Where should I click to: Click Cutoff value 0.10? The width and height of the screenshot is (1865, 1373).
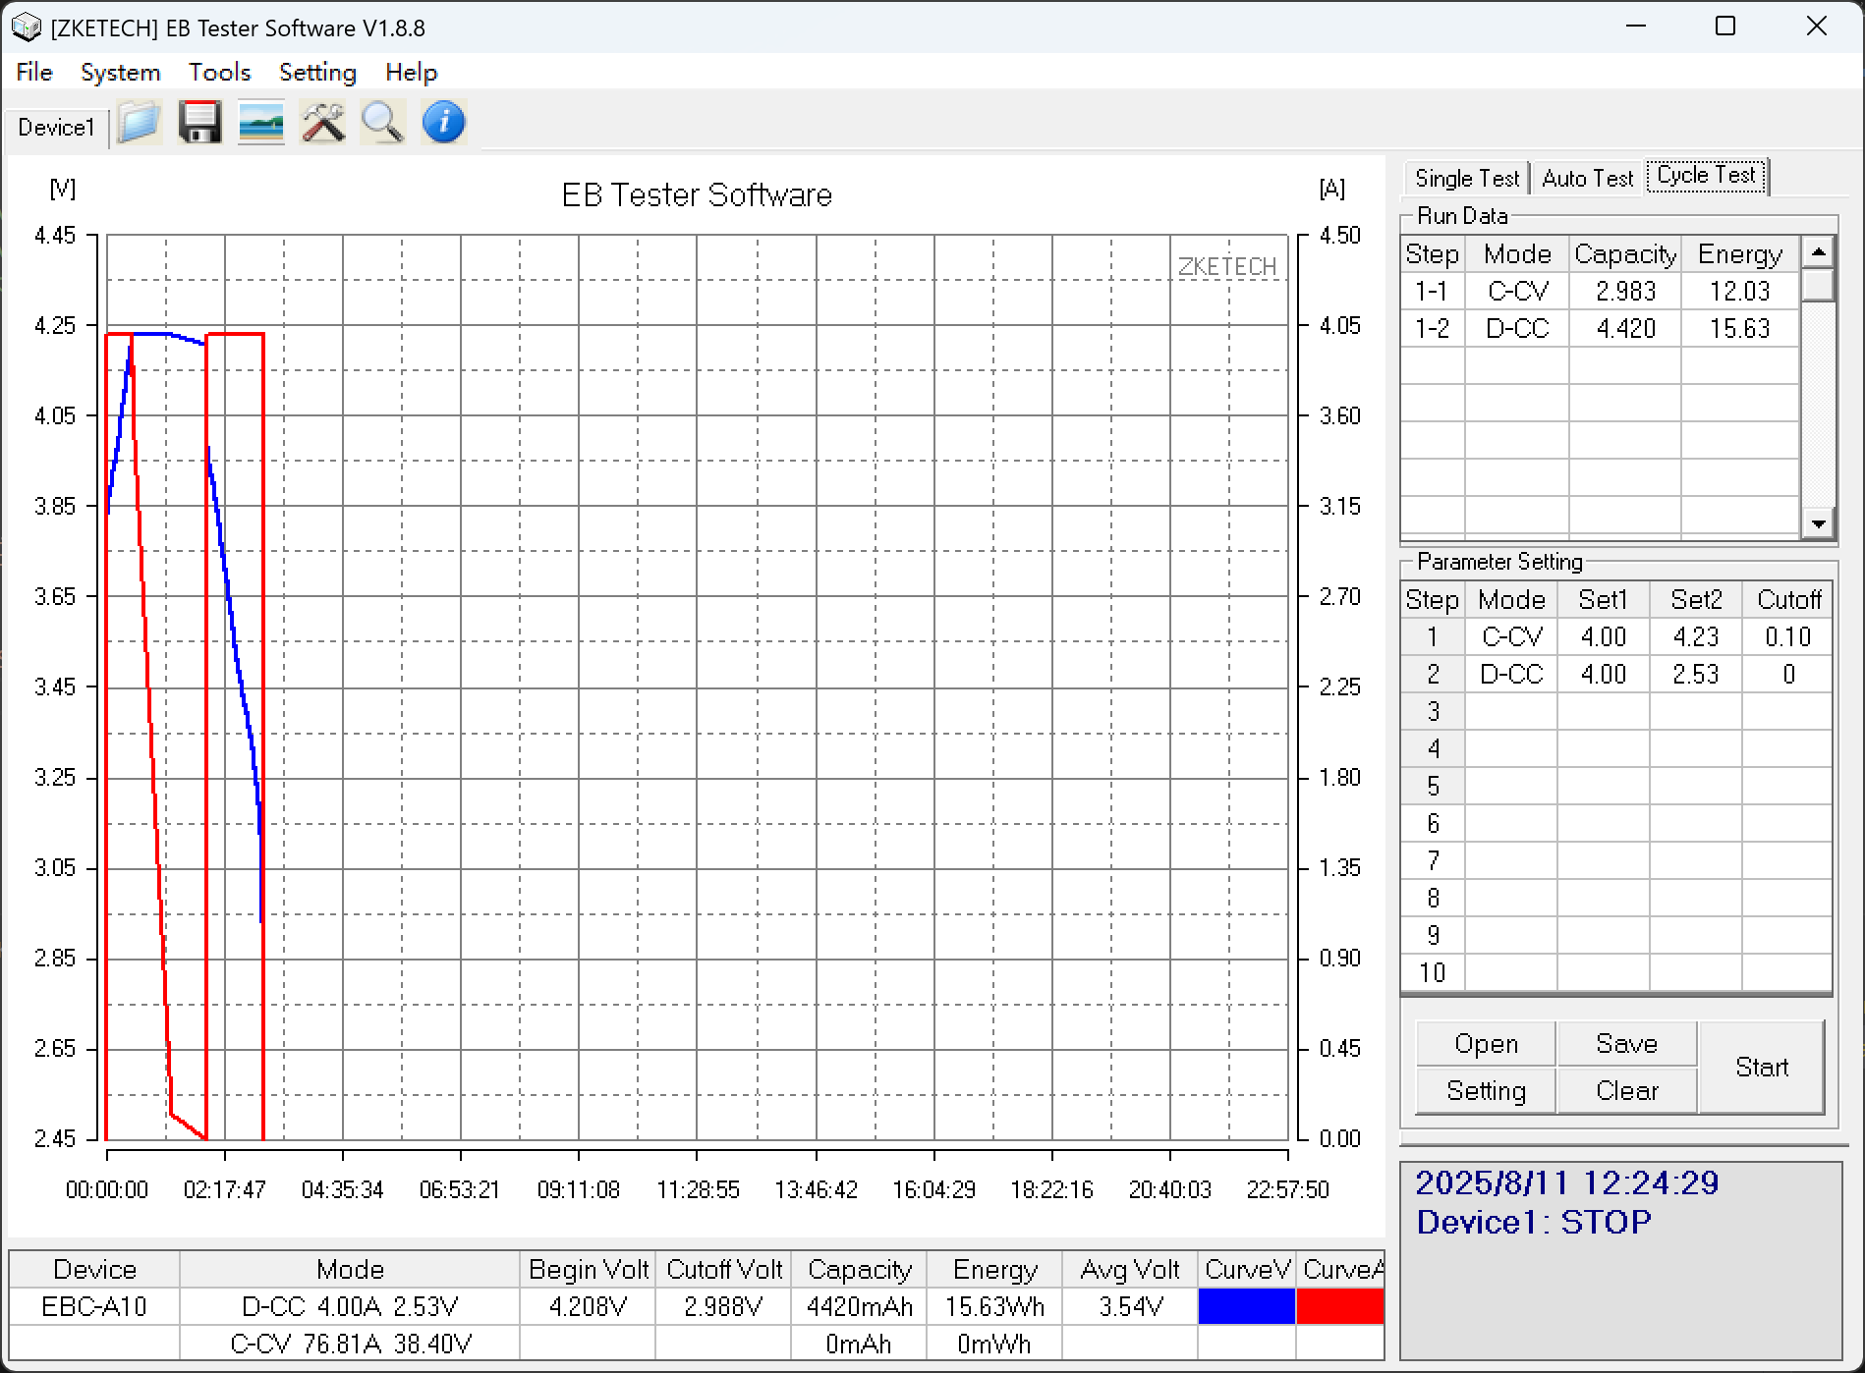pyautogui.click(x=1787, y=637)
